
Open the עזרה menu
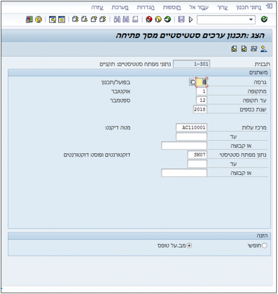tap(97, 7)
